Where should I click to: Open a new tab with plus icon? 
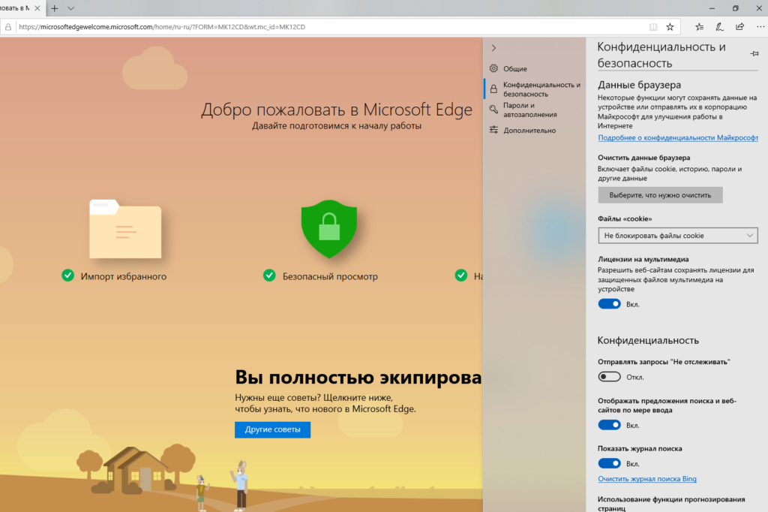54,8
